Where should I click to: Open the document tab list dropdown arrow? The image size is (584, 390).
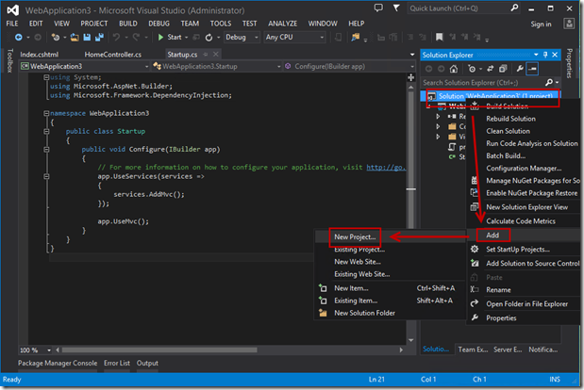(x=412, y=55)
